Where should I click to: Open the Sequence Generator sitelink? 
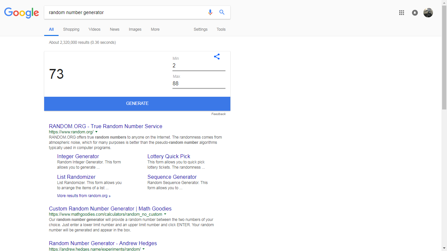point(172,177)
